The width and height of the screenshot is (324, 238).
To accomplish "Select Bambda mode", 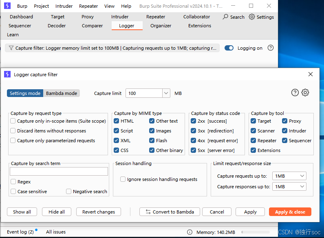I will click(x=62, y=93).
